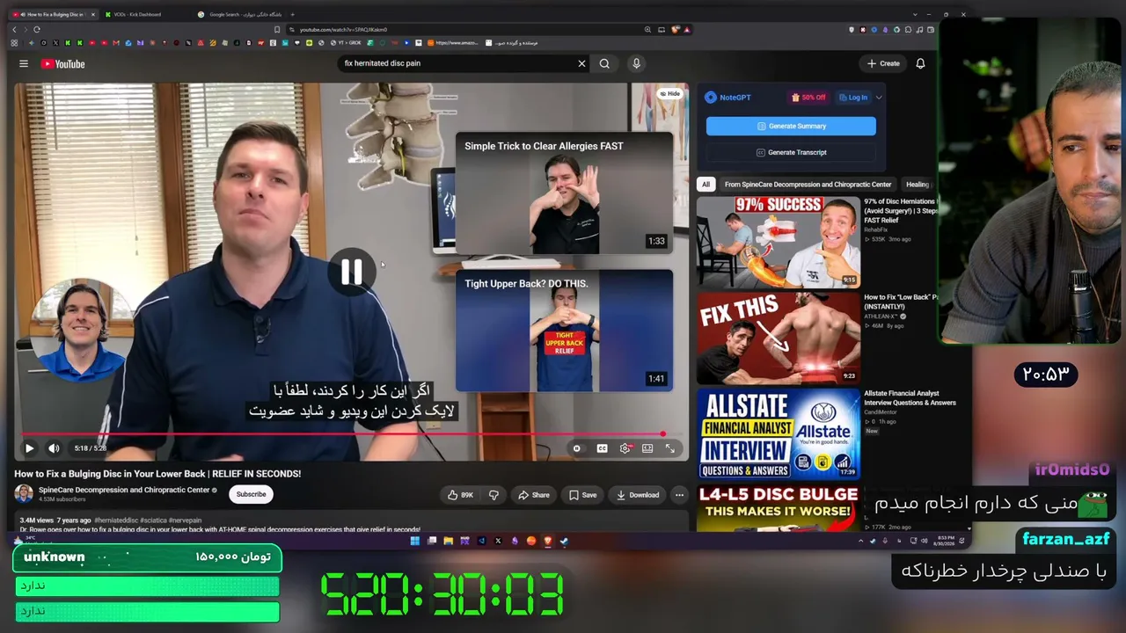Click the #herniateddisc hashtag
Screen dimensions: 1126x633
coord(116,520)
